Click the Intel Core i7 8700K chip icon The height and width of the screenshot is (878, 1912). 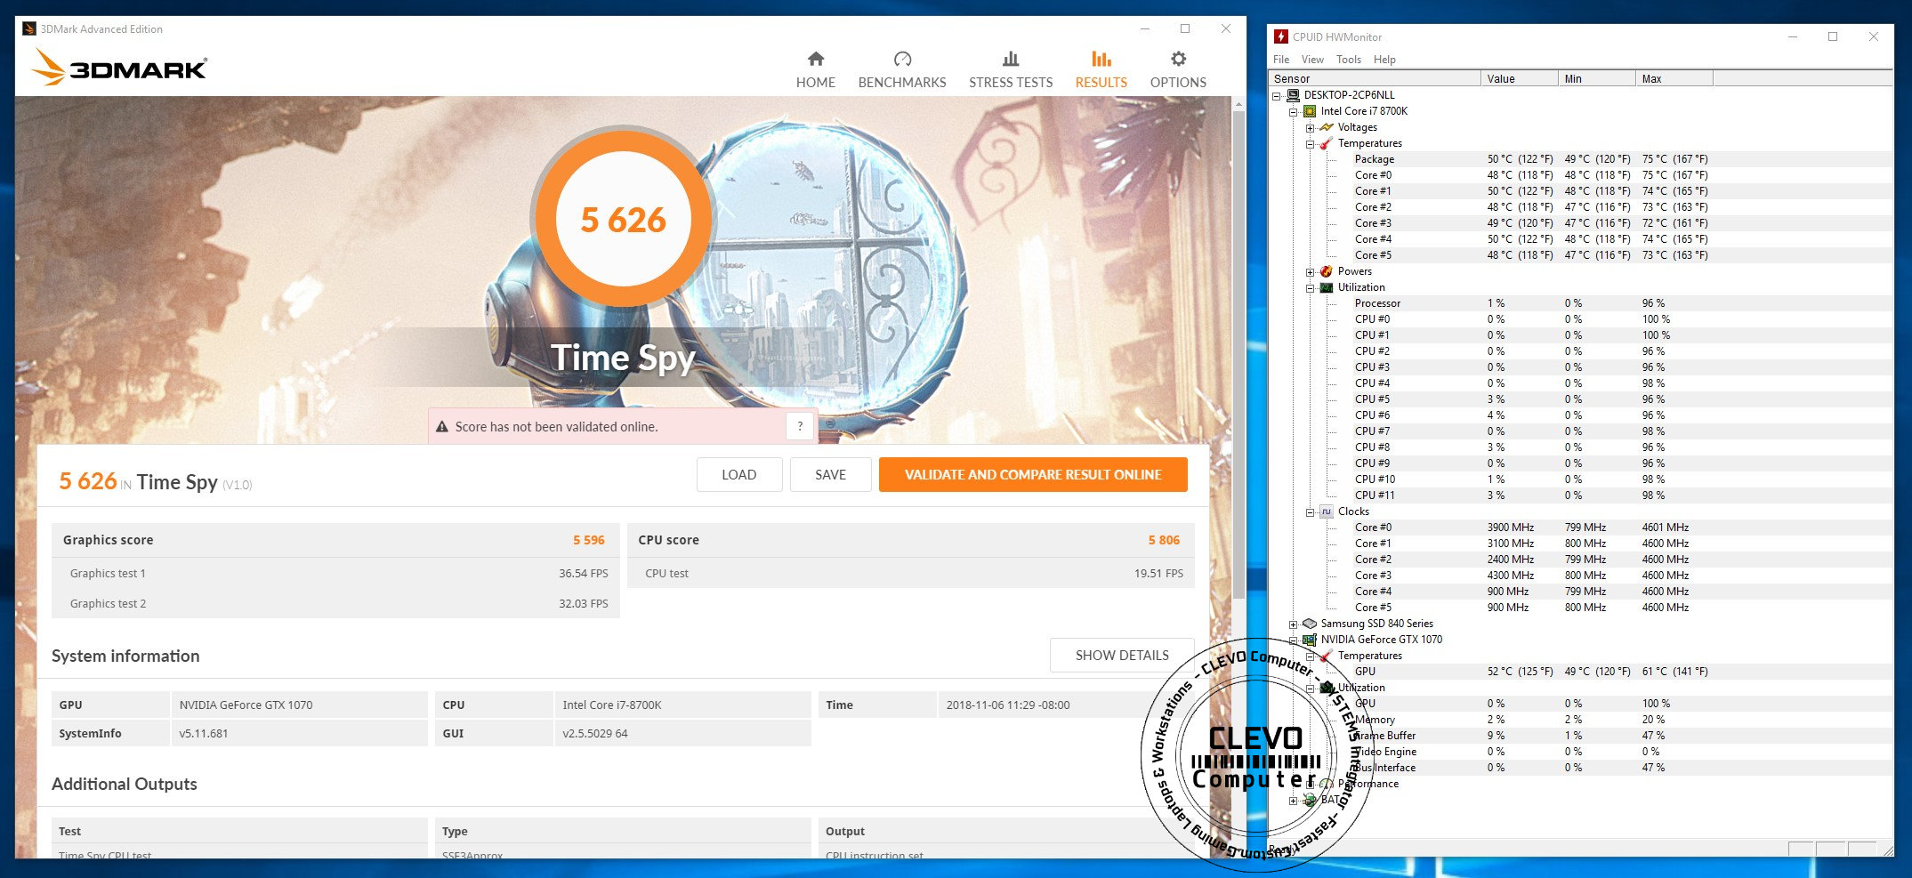(1309, 111)
